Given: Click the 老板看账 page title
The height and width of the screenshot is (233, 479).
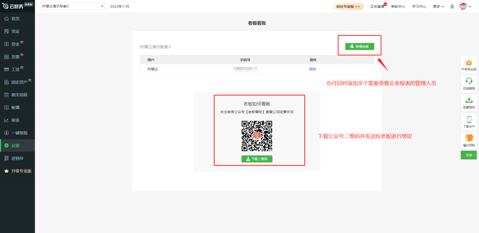Looking at the screenshot, I should pyautogui.click(x=257, y=23).
